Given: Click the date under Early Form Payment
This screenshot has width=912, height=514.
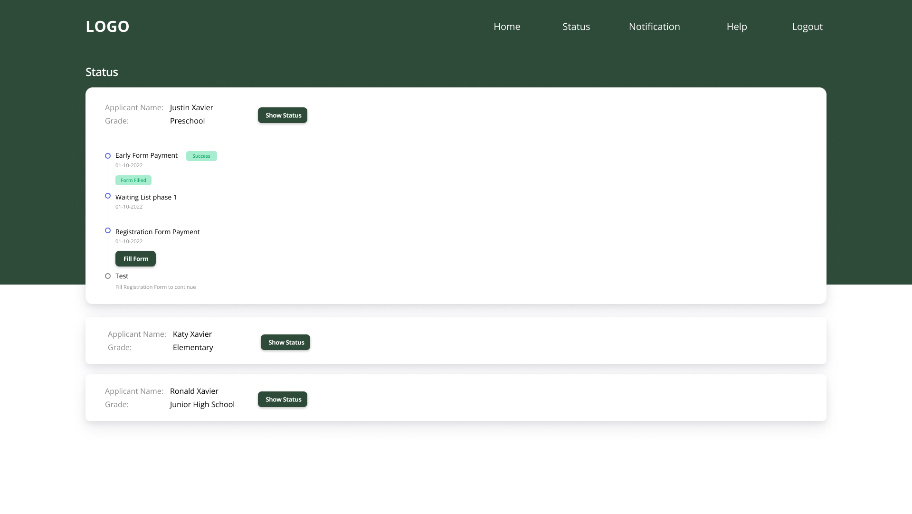Looking at the screenshot, I should [129, 165].
